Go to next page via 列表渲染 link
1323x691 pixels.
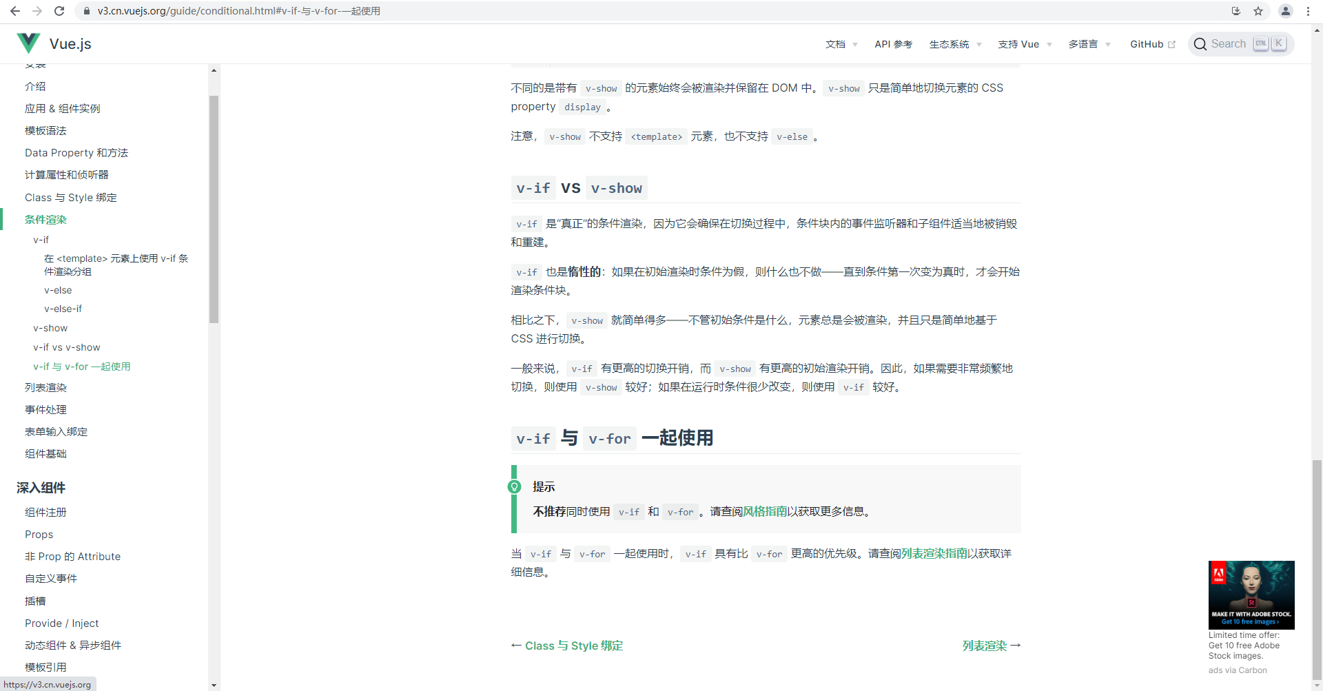coord(985,646)
